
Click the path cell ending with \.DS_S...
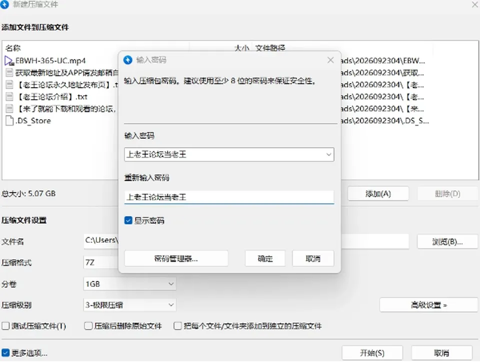(x=385, y=121)
